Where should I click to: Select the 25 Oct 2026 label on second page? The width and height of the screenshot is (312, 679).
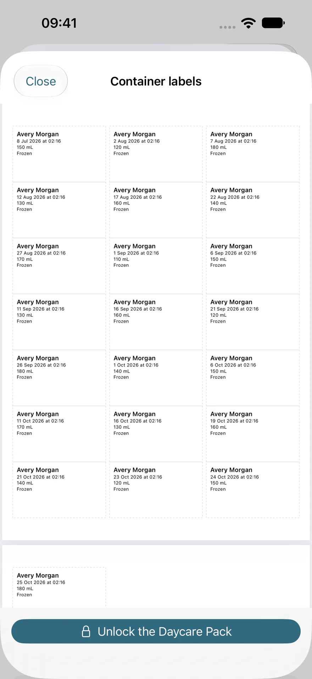(59, 587)
